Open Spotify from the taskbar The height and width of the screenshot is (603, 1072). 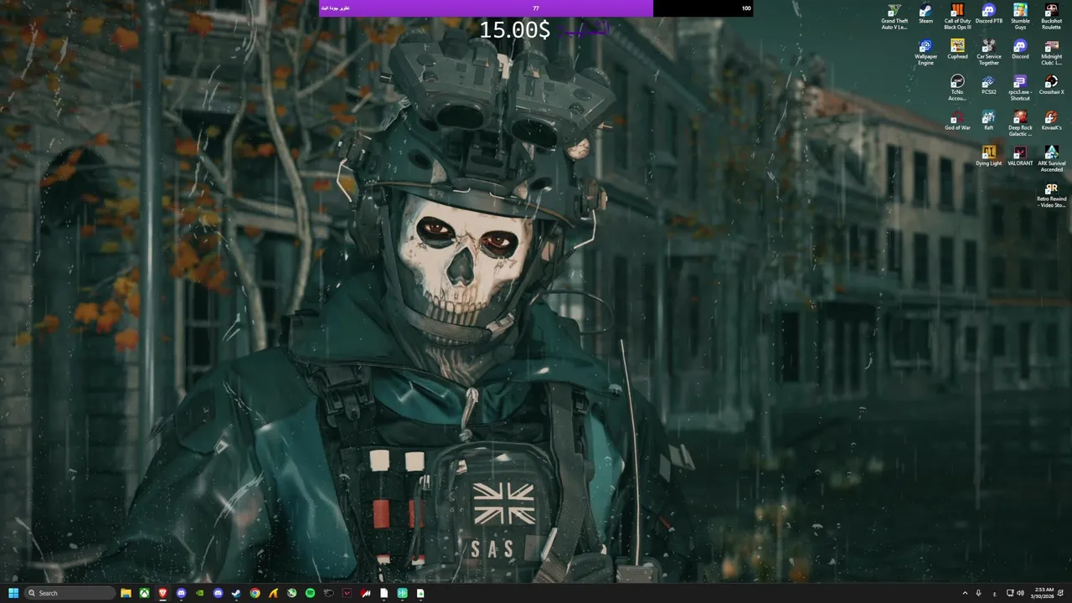[x=310, y=593]
